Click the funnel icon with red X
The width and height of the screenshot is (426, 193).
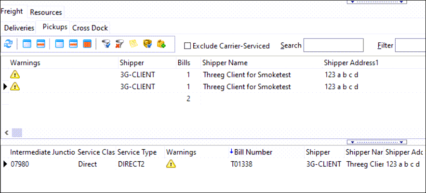pyautogui.click(x=119, y=44)
